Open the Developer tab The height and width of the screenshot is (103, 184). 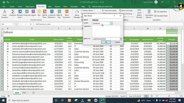pyautogui.click(x=74, y=7)
